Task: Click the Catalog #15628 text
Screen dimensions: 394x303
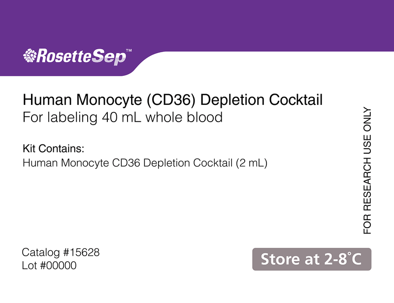Action: [61, 252]
